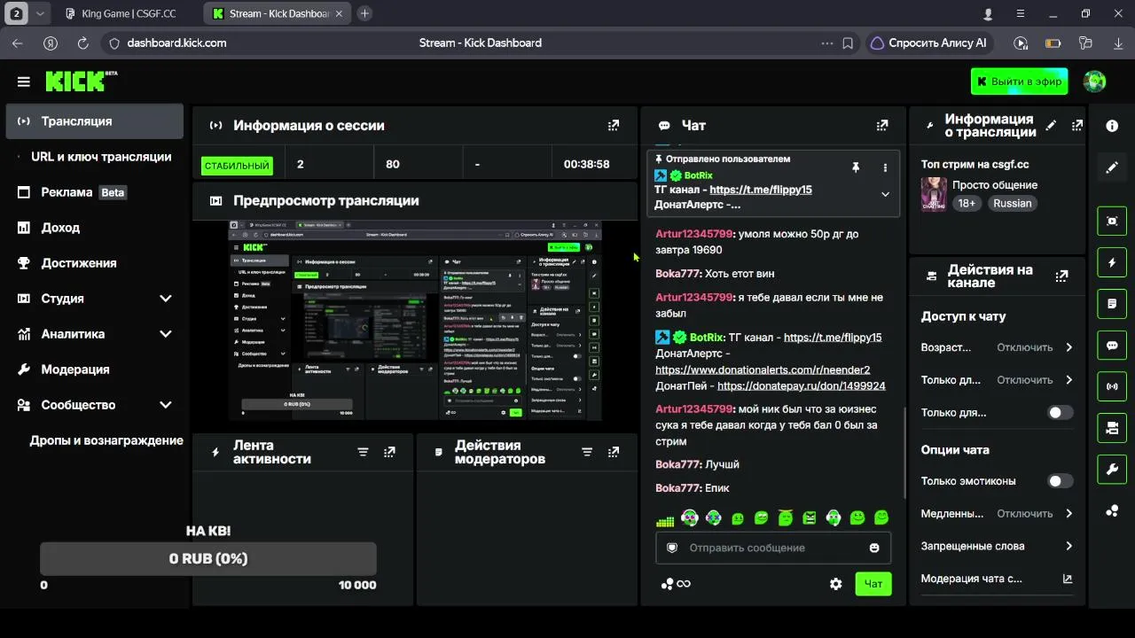This screenshot has height=638, width=1135.
Task: Select Трансляция in the sidebar
Action: point(95,121)
